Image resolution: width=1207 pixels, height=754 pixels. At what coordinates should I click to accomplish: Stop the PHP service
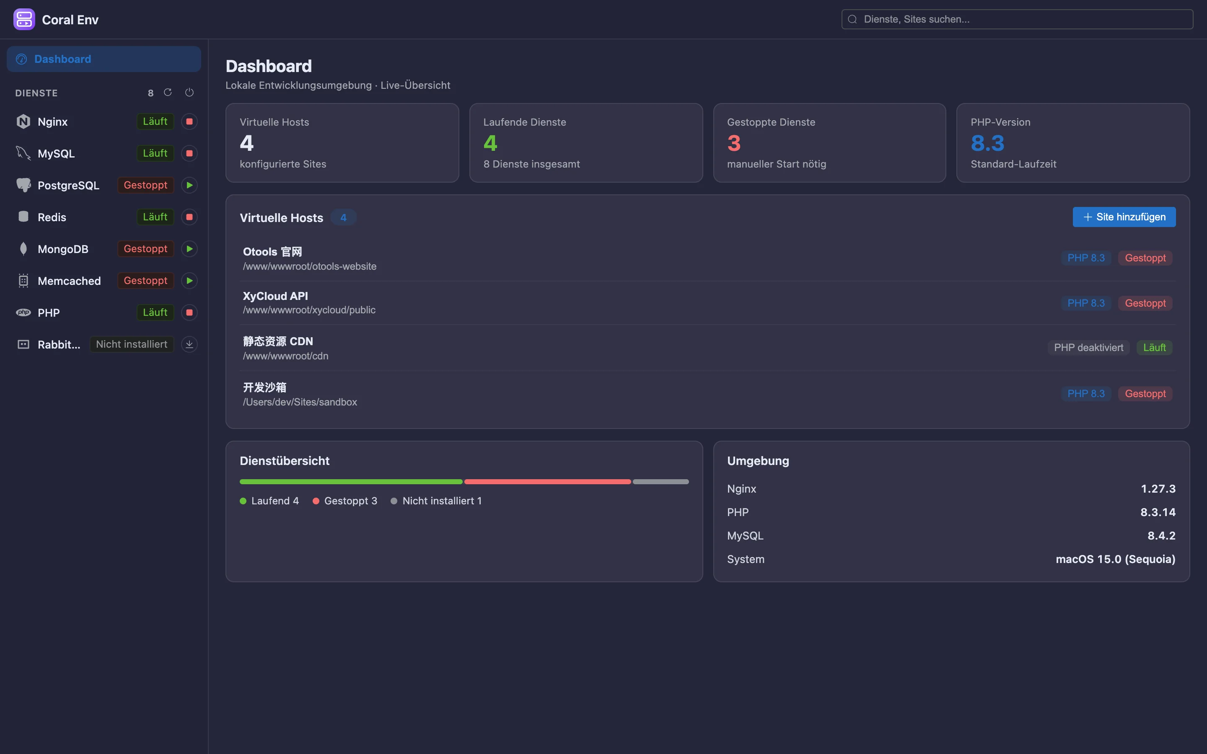click(x=189, y=312)
